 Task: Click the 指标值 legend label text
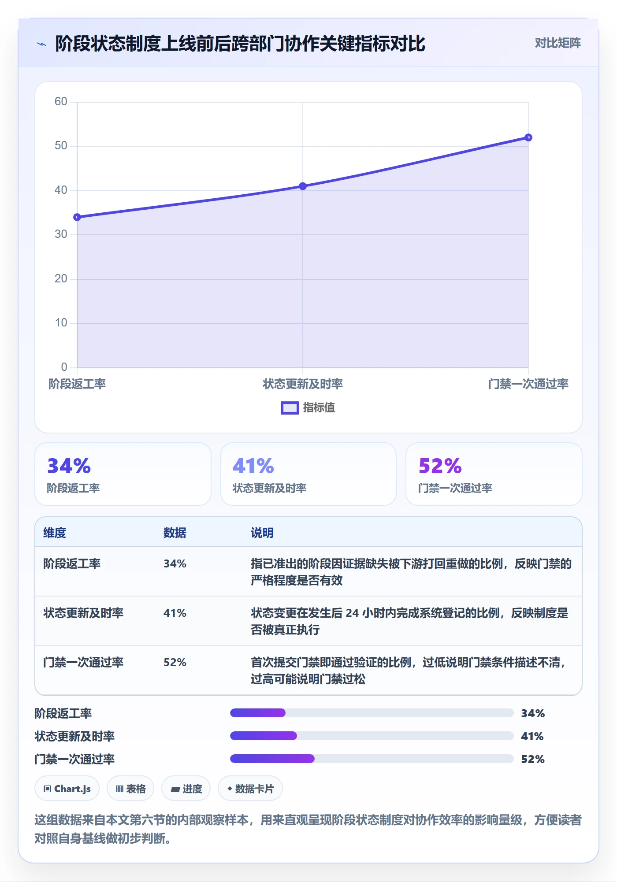(x=319, y=408)
